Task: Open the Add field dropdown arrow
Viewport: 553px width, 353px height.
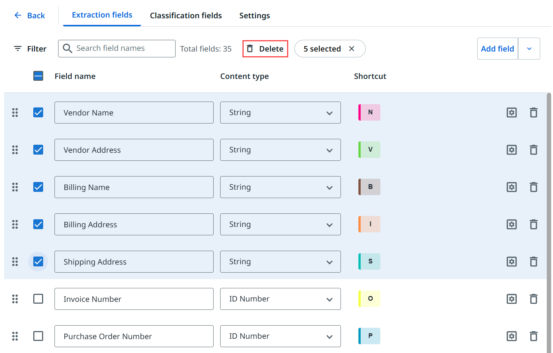Action: coord(529,49)
